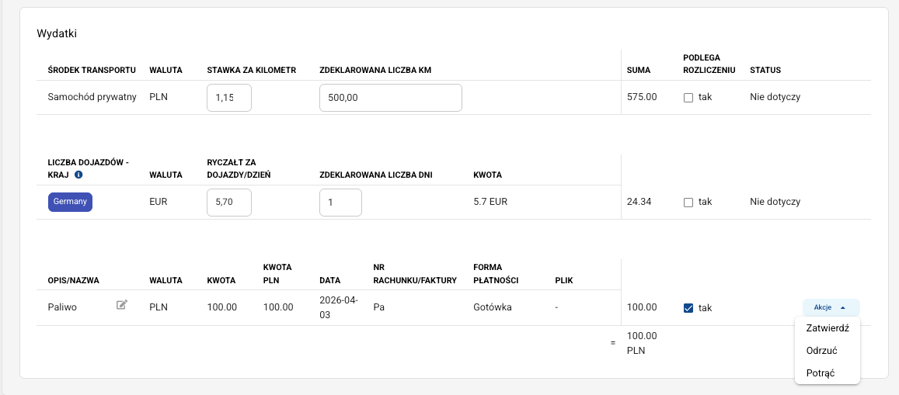This screenshot has width=899, height=395.
Task: Click the edit pencil icon next to Paliwo
Action: pyautogui.click(x=122, y=306)
